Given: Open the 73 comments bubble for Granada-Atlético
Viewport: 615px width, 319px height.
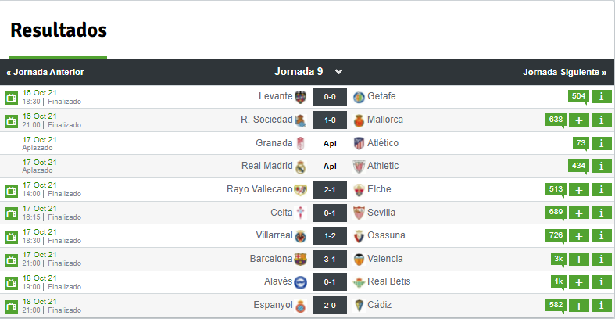Looking at the screenshot, I should coord(581,143).
